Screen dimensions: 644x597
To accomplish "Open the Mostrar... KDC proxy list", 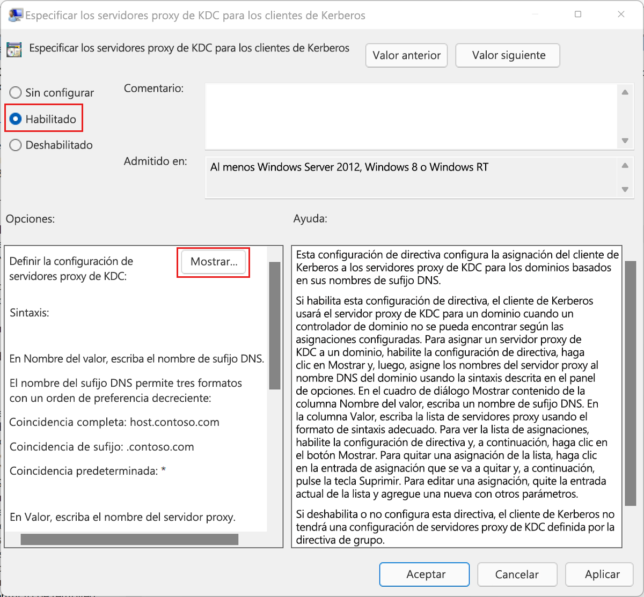I will click(x=214, y=262).
